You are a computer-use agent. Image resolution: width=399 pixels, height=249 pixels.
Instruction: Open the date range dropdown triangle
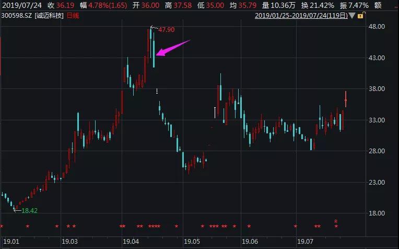tap(352, 16)
